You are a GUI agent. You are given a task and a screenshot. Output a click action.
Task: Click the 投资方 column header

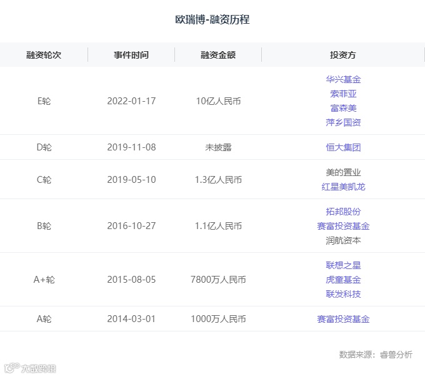[x=343, y=55]
